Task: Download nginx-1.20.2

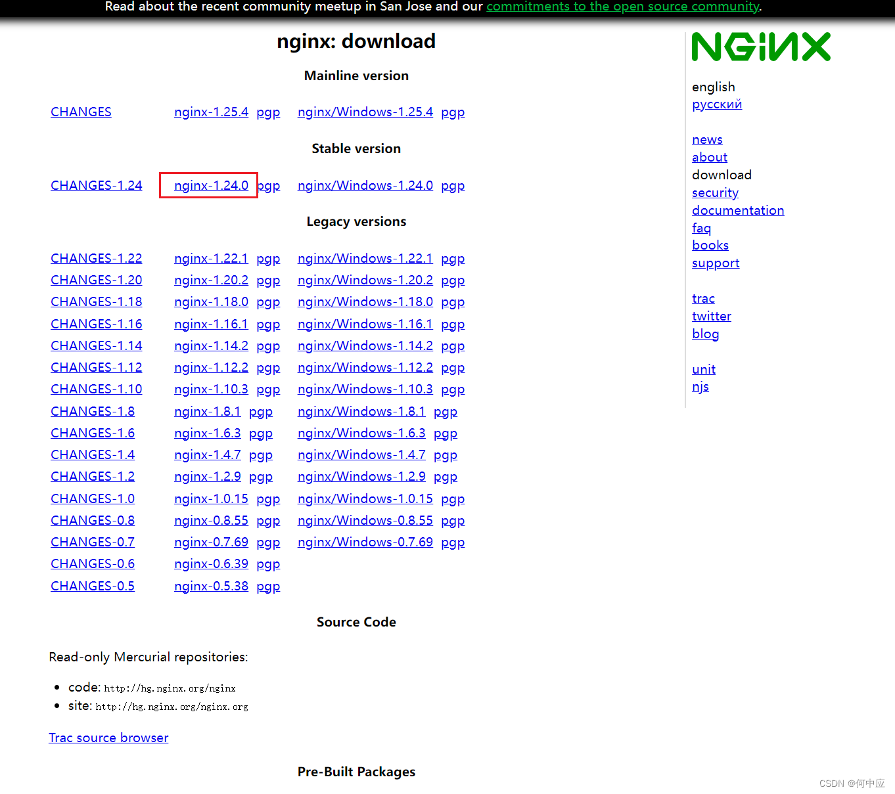Action: (x=211, y=280)
